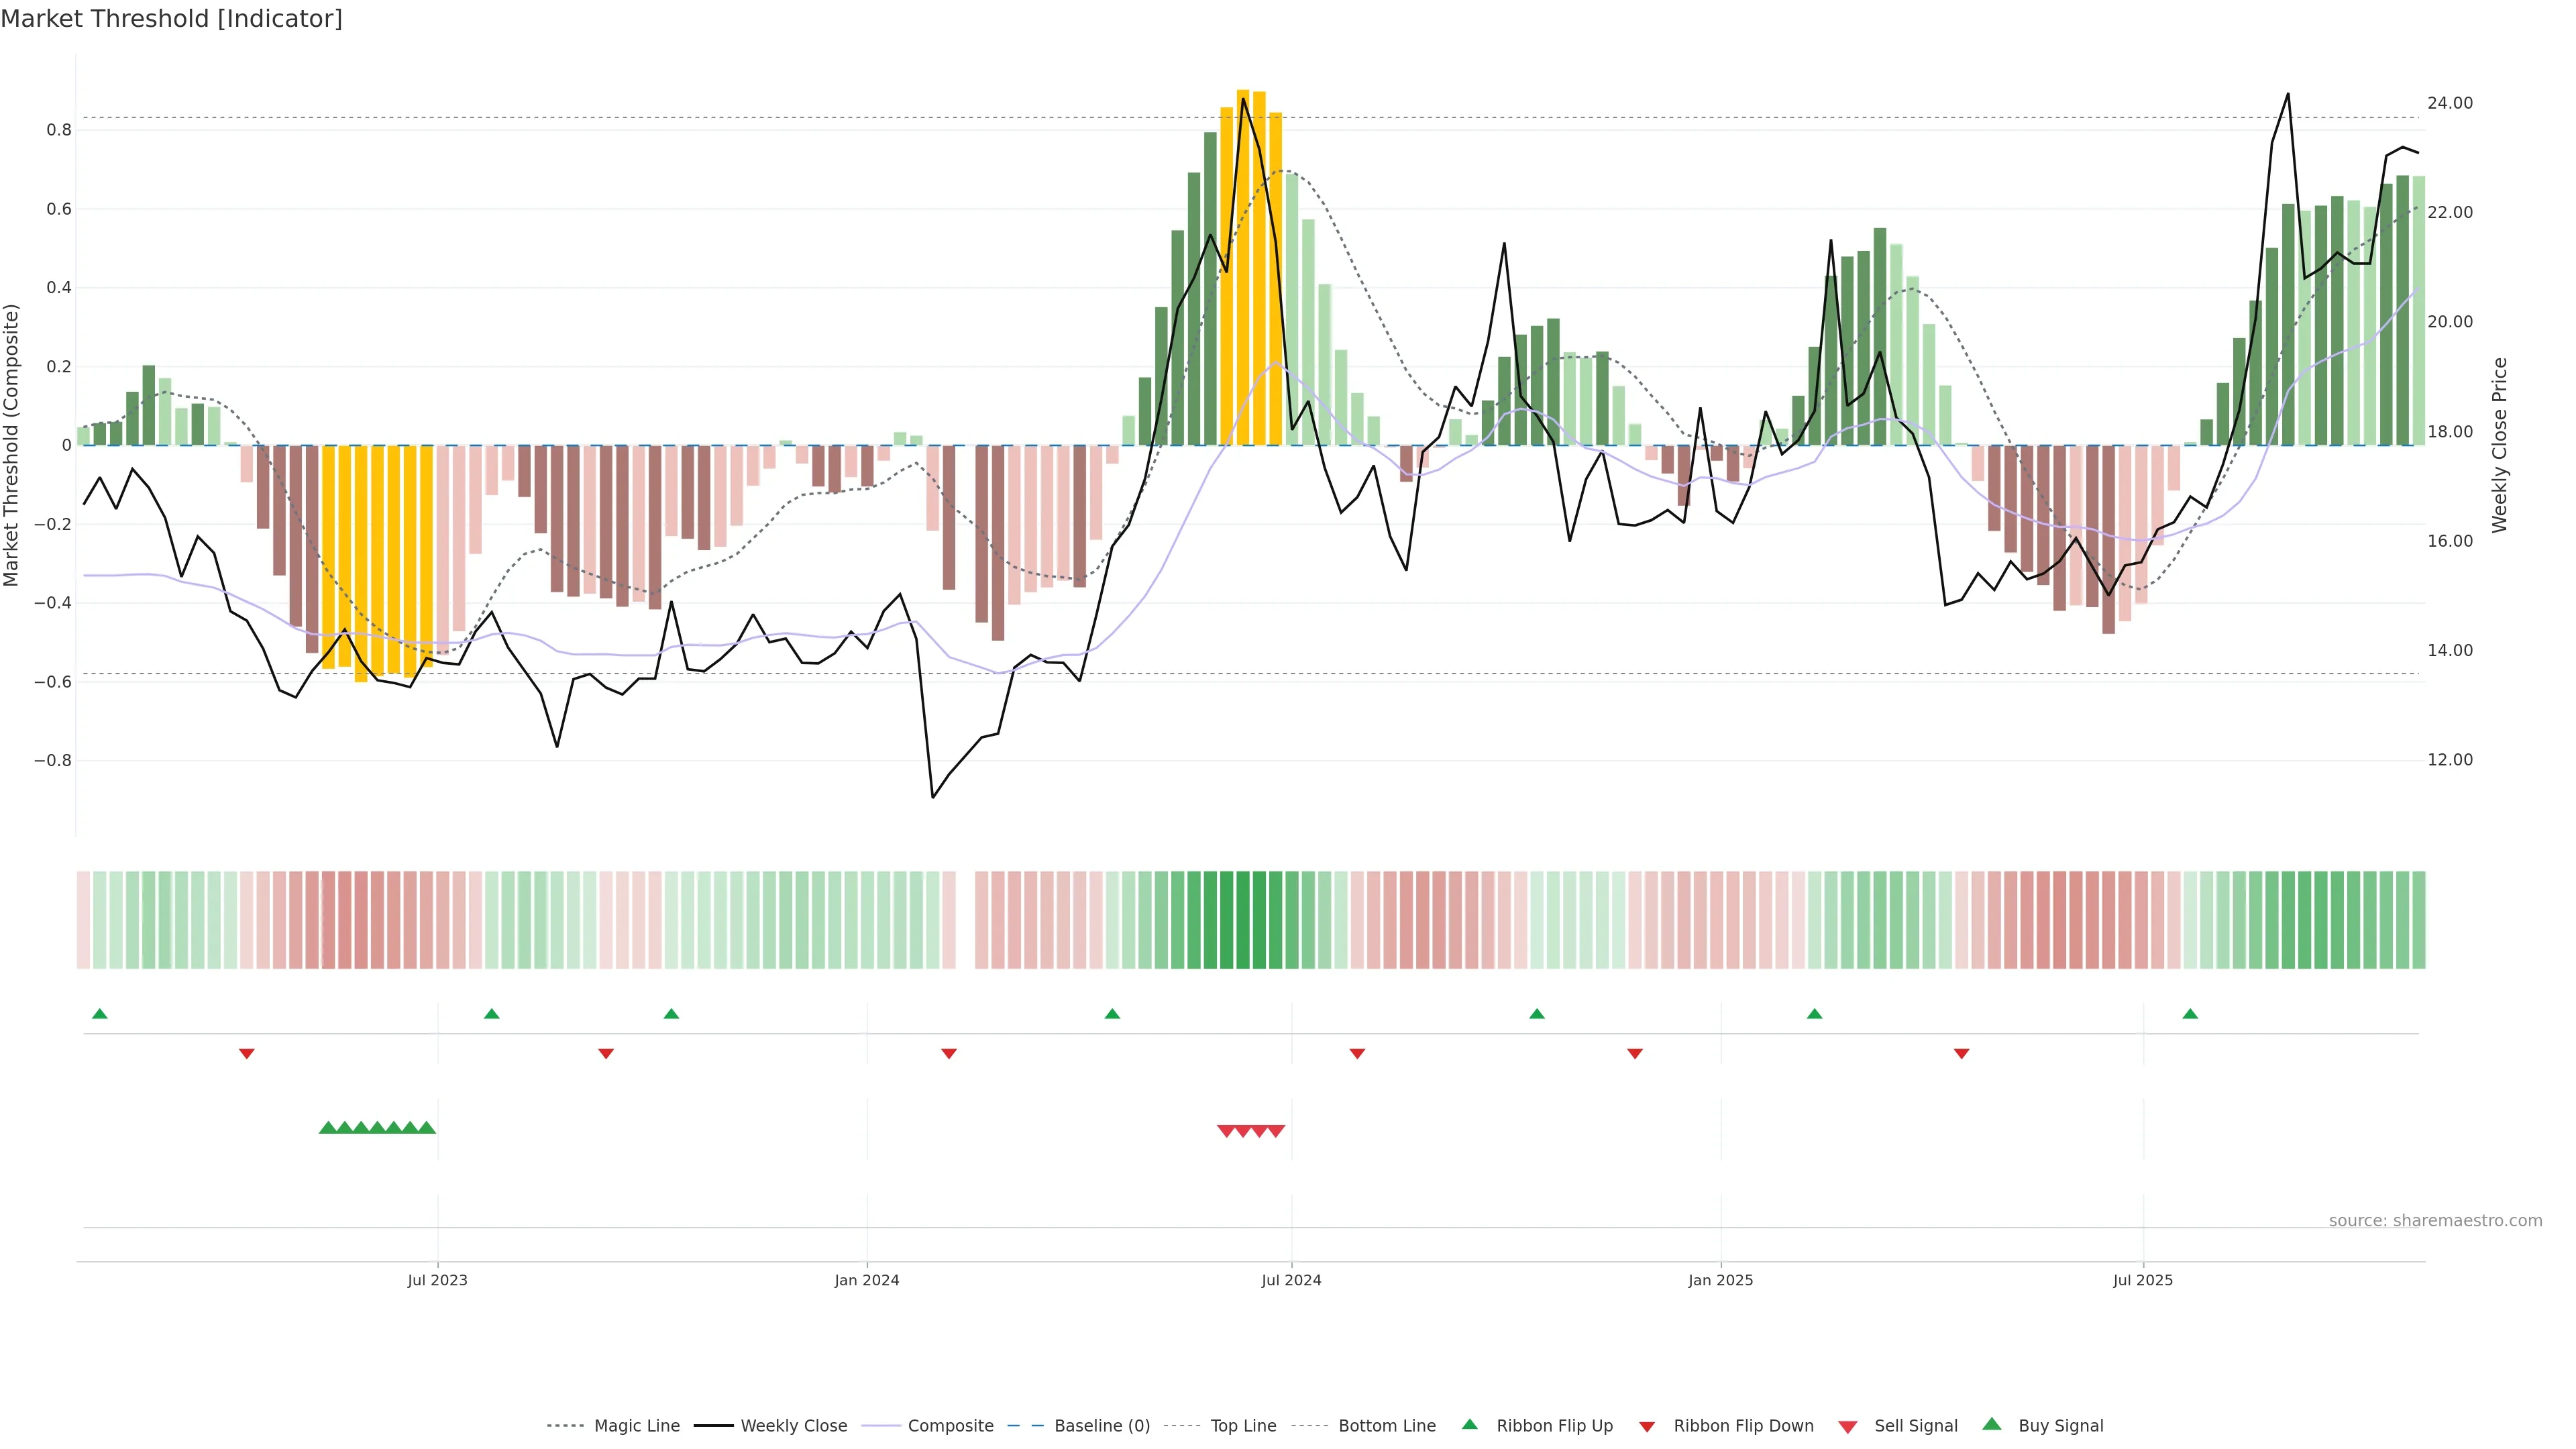Click the Top Line legend label
The height and width of the screenshot is (1449, 2576).
(1243, 1425)
